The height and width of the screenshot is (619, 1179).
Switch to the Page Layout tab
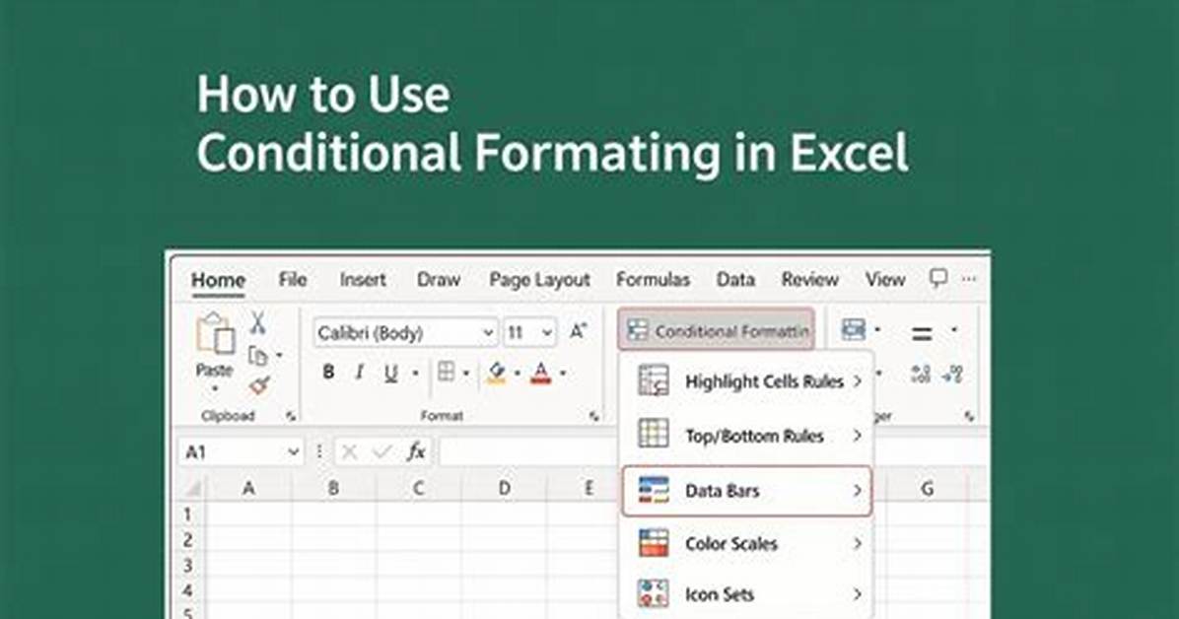[x=539, y=280]
